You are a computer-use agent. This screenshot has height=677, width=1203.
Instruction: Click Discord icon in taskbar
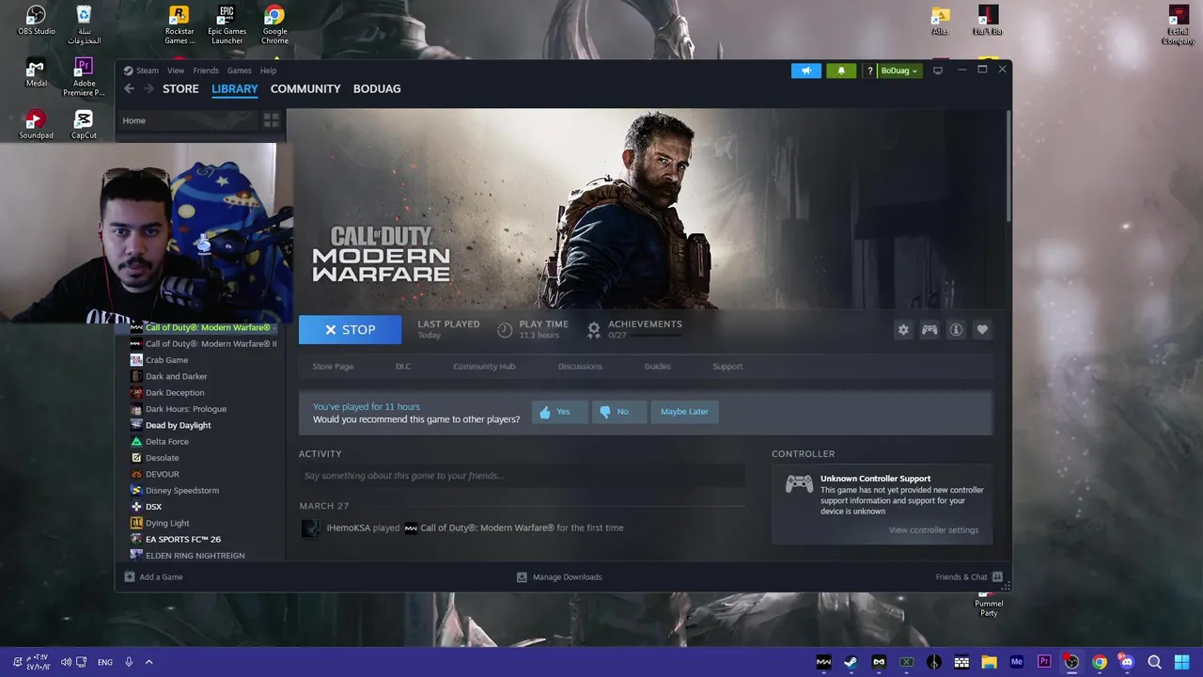tap(1127, 662)
